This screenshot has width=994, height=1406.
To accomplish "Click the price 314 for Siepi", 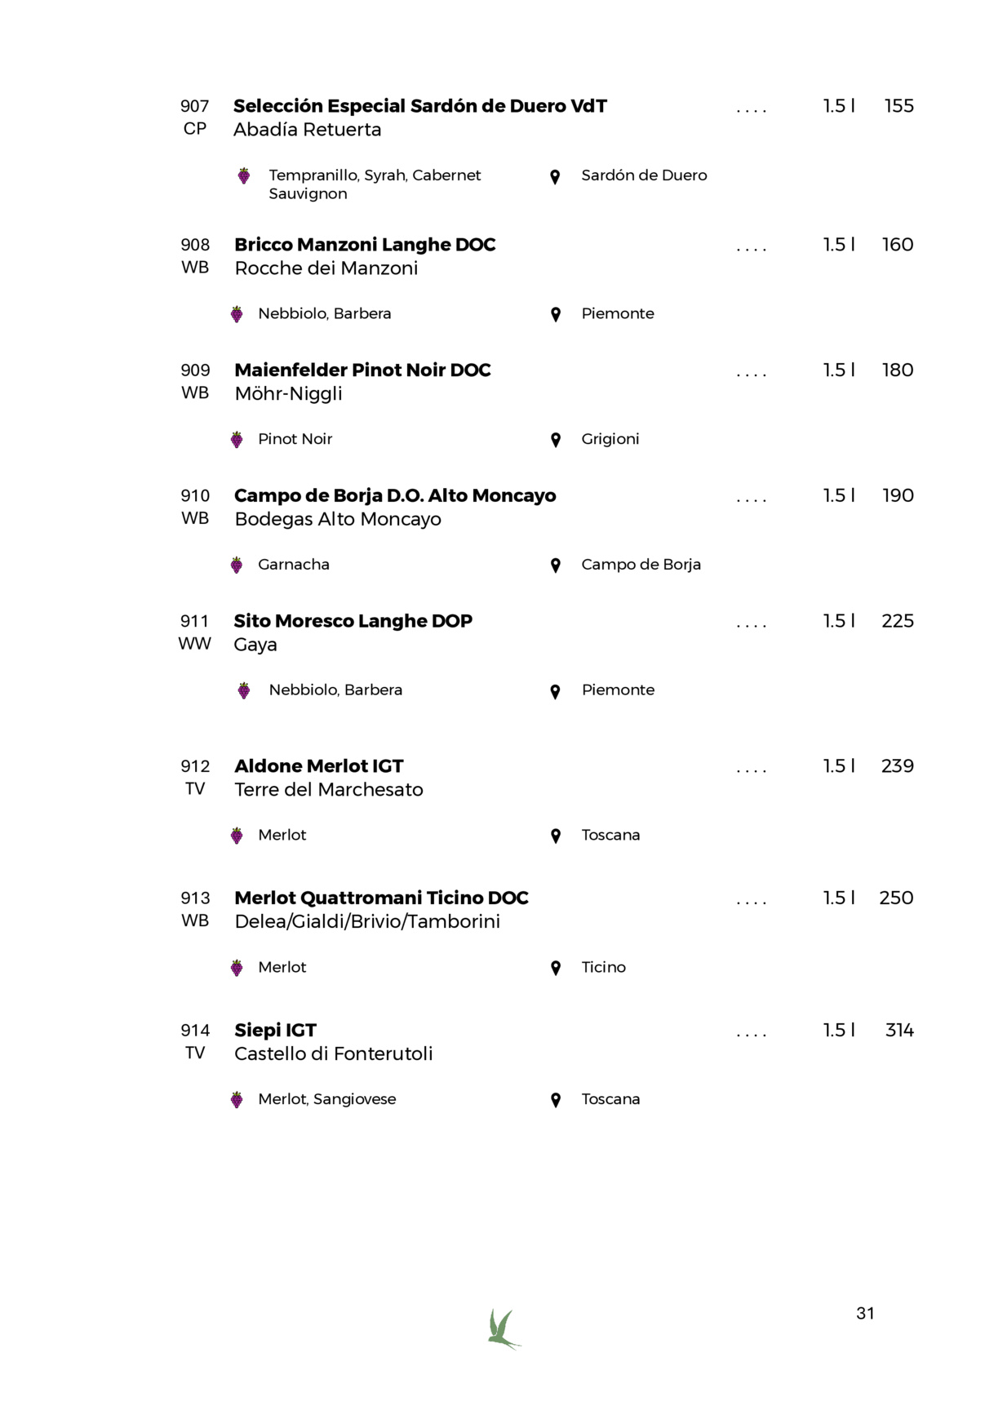I will [x=899, y=1031].
